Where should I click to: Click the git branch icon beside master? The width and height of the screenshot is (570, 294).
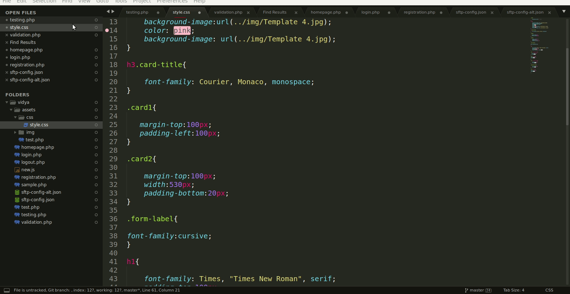tap(467, 290)
